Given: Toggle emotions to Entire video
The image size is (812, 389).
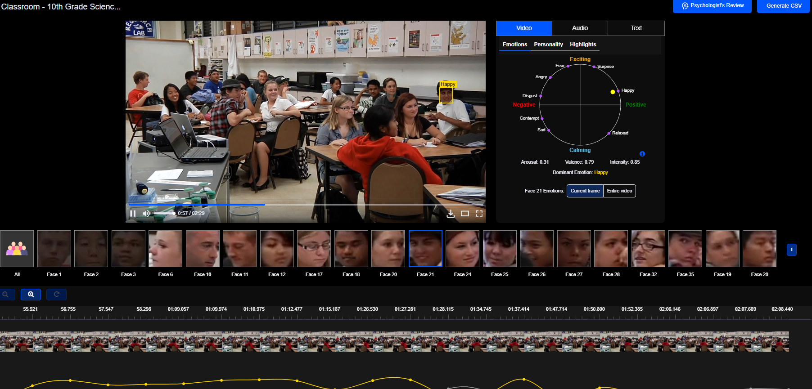Looking at the screenshot, I should pos(619,191).
